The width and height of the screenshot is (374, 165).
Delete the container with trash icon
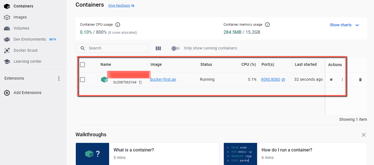point(360,80)
